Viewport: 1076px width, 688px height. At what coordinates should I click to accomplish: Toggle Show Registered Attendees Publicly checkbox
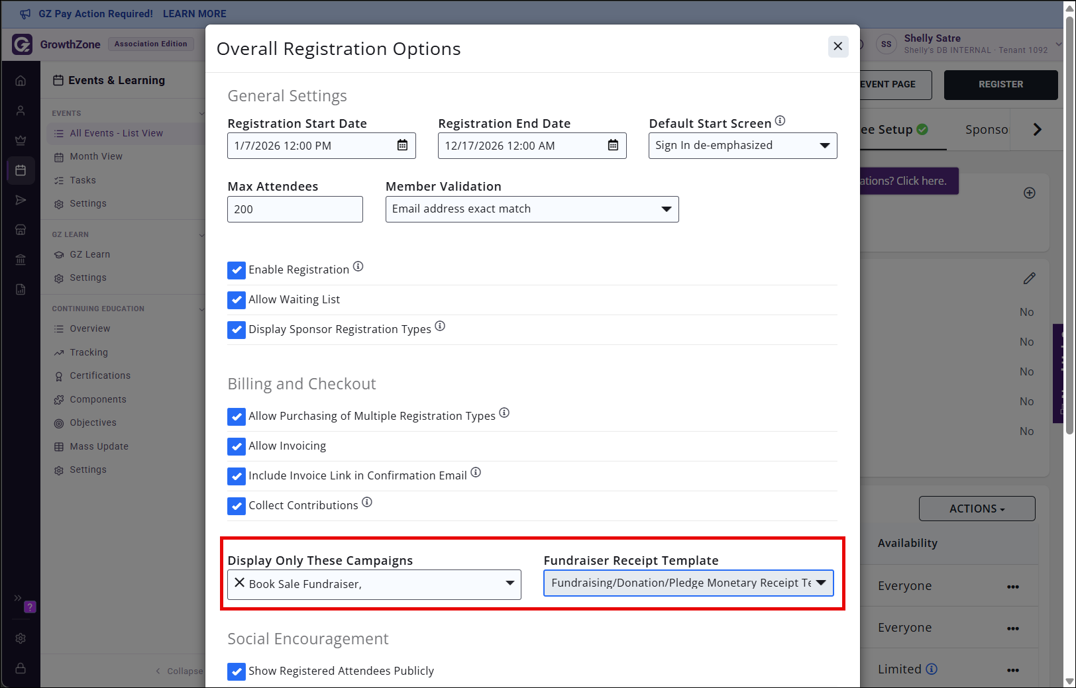click(x=237, y=671)
